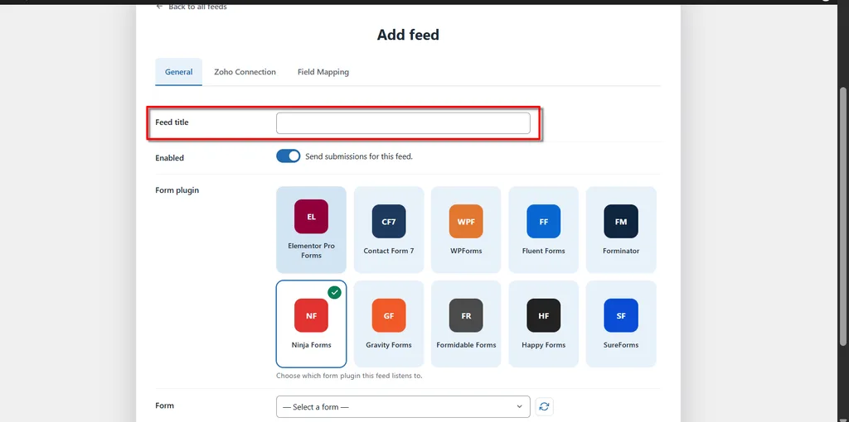Go to the Field Mapping tab
849x422 pixels.
323,72
